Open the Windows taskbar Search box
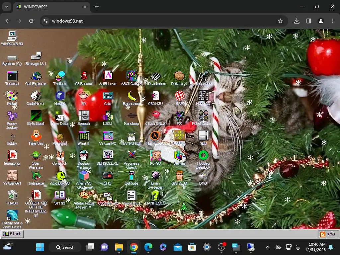The width and height of the screenshot is (340, 255). (x=65, y=247)
